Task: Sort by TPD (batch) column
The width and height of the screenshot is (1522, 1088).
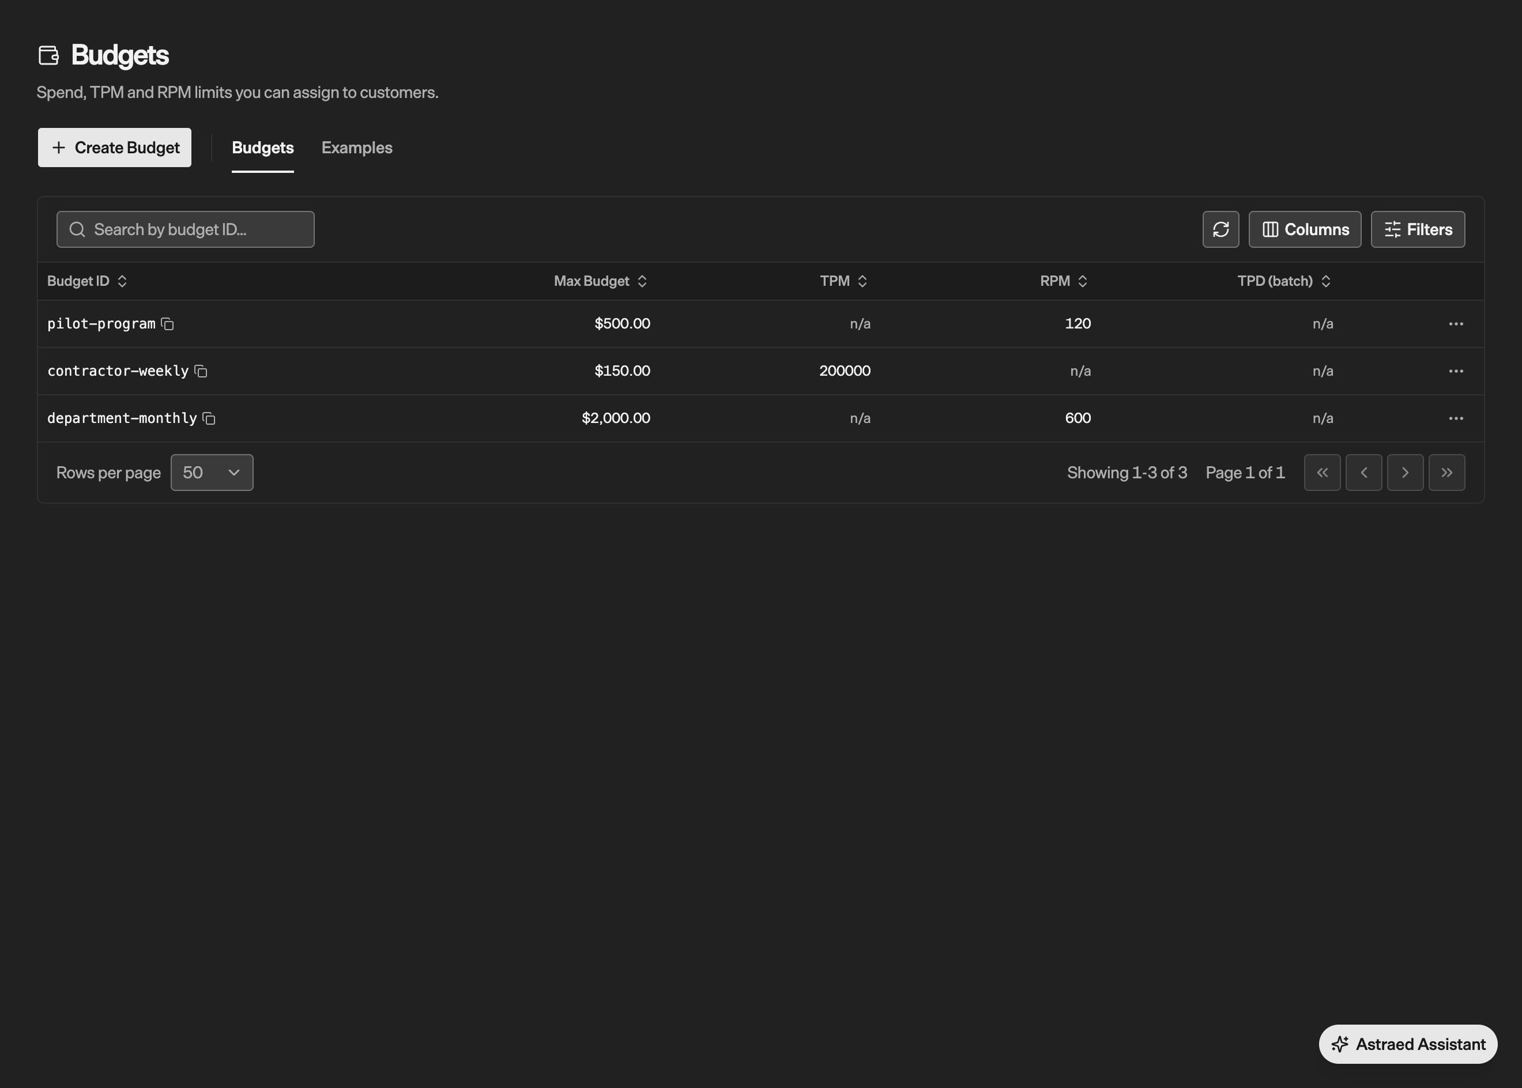Action: [x=1284, y=281]
